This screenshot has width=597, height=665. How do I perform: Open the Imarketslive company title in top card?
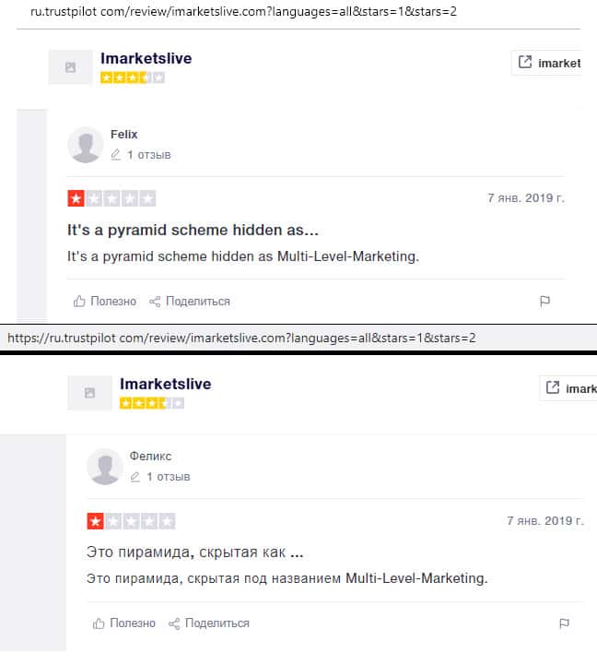[x=146, y=59]
